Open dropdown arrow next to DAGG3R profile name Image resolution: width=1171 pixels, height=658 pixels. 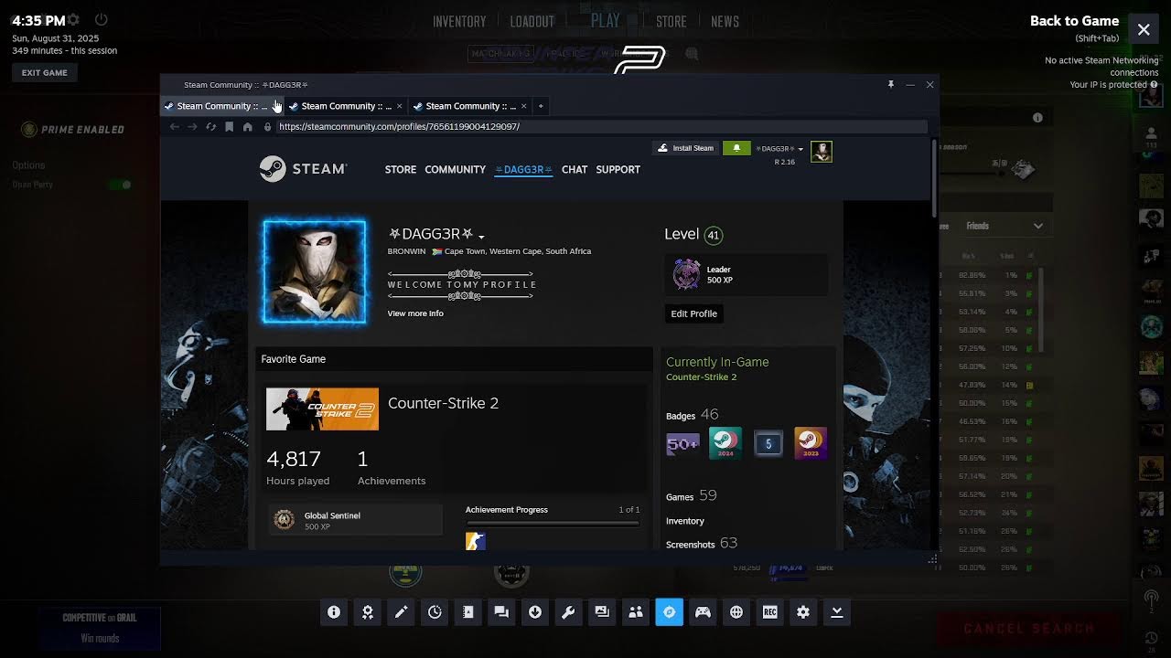pyautogui.click(x=481, y=237)
